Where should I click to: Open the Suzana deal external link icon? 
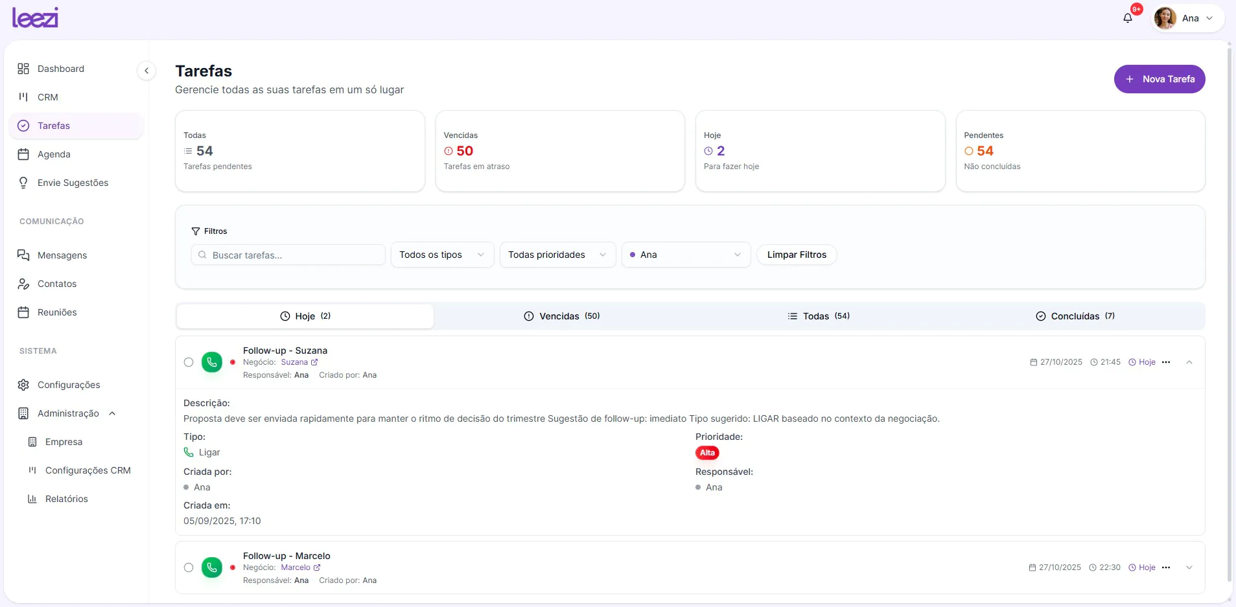pos(315,362)
